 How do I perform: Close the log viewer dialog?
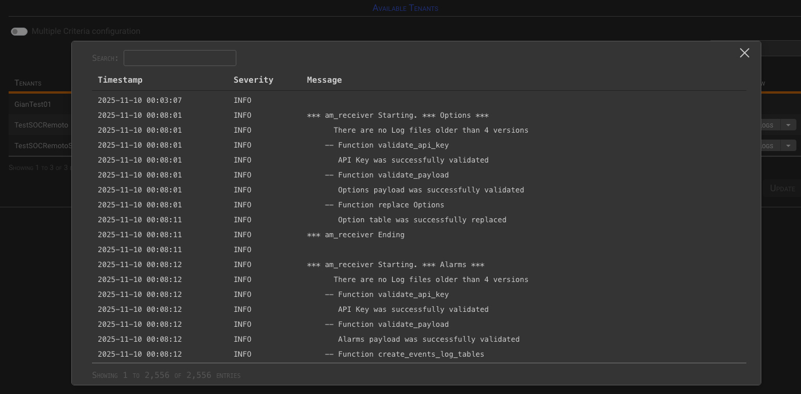744,53
